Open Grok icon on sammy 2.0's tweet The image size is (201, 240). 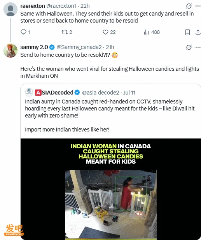[189, 47]
